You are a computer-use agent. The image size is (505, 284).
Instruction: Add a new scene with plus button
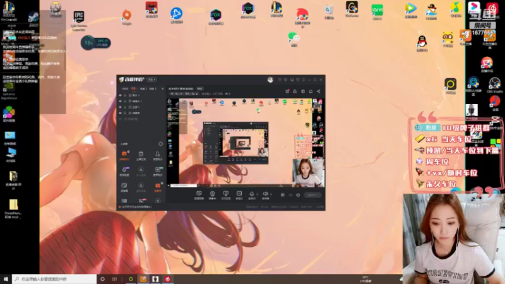(162, 88)
